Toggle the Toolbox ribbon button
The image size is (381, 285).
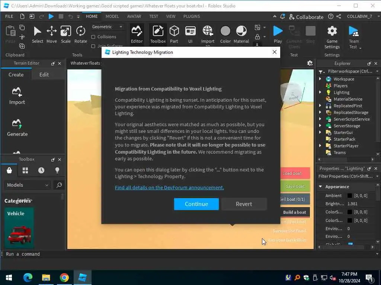tap(158, 35)
